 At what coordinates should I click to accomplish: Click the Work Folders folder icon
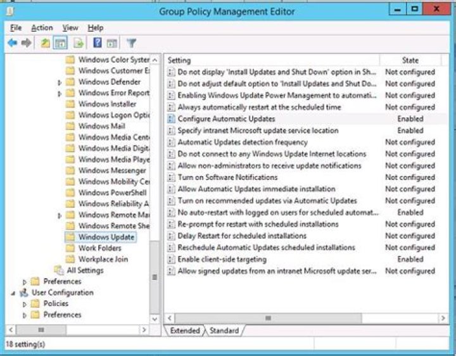70,248
